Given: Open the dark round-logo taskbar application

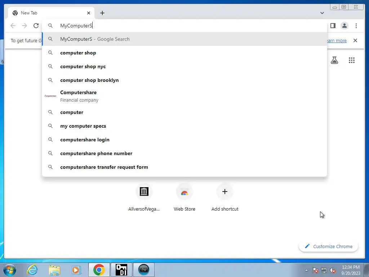Looking at the screenshot, I should pyautogui.click(x=144, y=270).
